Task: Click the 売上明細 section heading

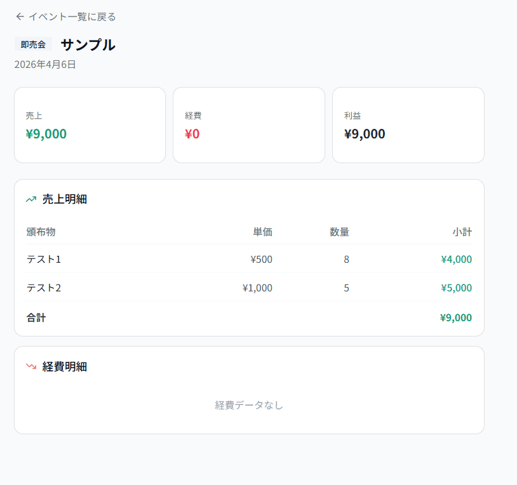Action: 64,199
